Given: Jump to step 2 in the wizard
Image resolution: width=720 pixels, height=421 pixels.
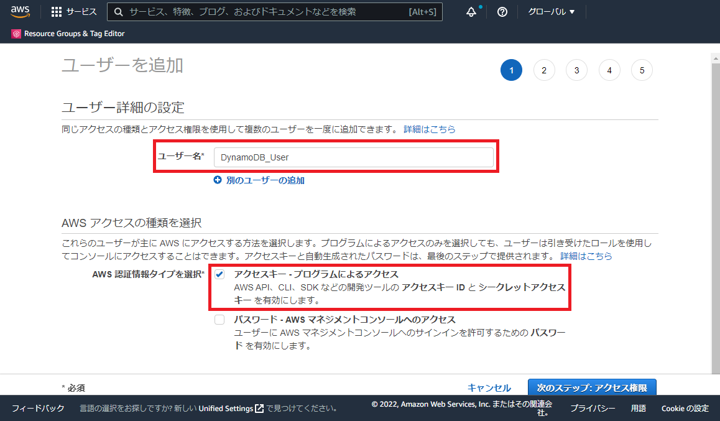Looking at the screenshot, I should pyautogui.click(x=544, y=70).
